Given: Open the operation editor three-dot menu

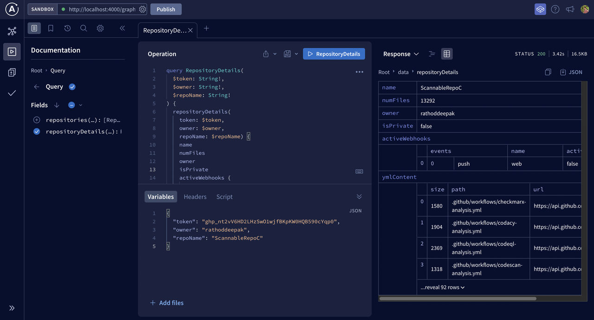Looking at the screenshot, I should pyautogui.click(x=359, y=72).
